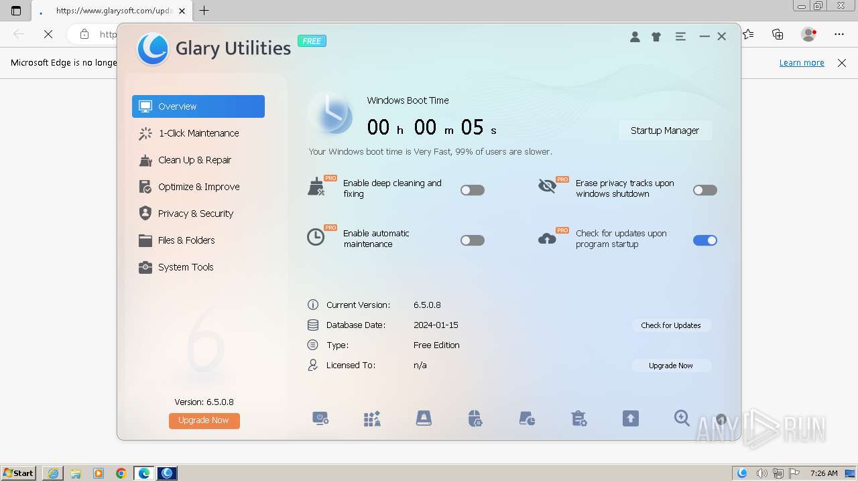The width and height of the screenshot is (858, 482).
Task: Click Learn more link in Edge
Action: point(802,62)
